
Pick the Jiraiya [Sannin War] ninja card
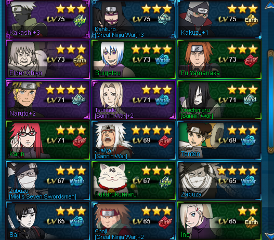pos(134,140)
